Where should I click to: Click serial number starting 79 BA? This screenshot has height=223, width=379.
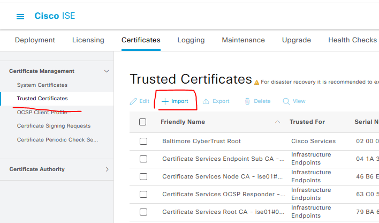(x=367, y=212)
